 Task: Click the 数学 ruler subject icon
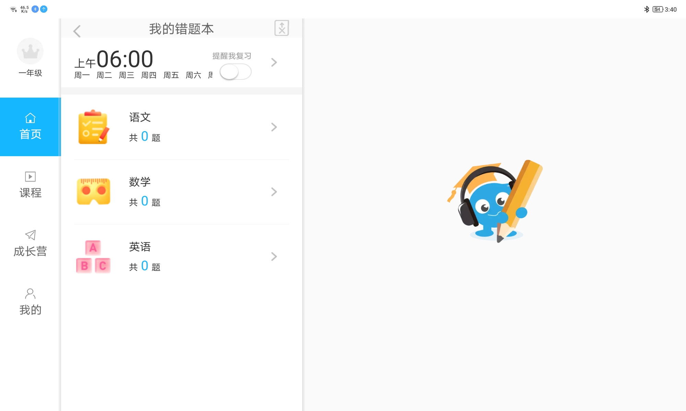[93, 191]
